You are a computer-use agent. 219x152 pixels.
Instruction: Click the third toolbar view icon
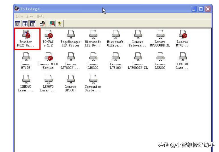click(30, 23)
